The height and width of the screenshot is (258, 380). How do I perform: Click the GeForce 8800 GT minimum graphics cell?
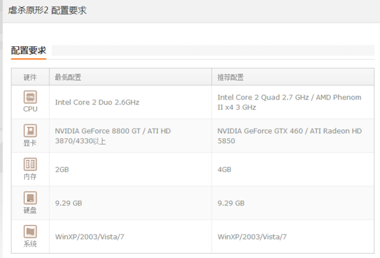[113, 136]
